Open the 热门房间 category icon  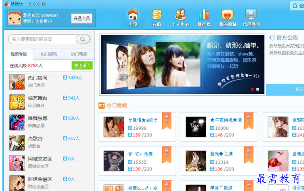point(17,82)
